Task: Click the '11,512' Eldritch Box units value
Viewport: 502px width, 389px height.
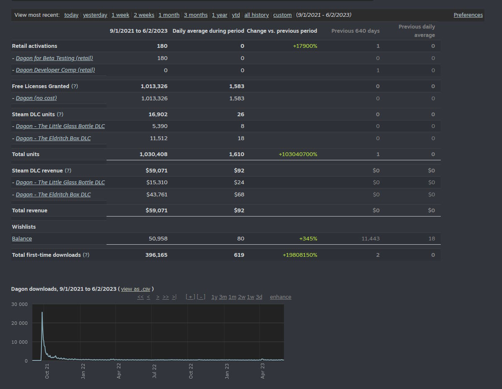Action: [159, 138]
